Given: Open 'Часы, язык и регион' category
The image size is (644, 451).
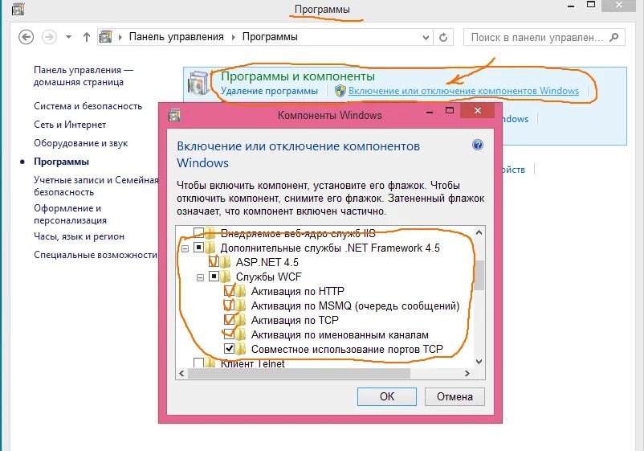Looking at the screenshot, I should [x=79, y=236].
